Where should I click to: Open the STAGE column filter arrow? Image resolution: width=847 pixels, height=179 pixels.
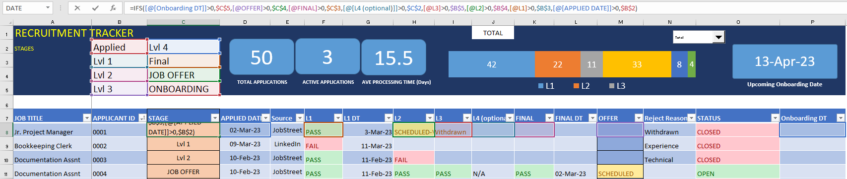coord(215,118)
